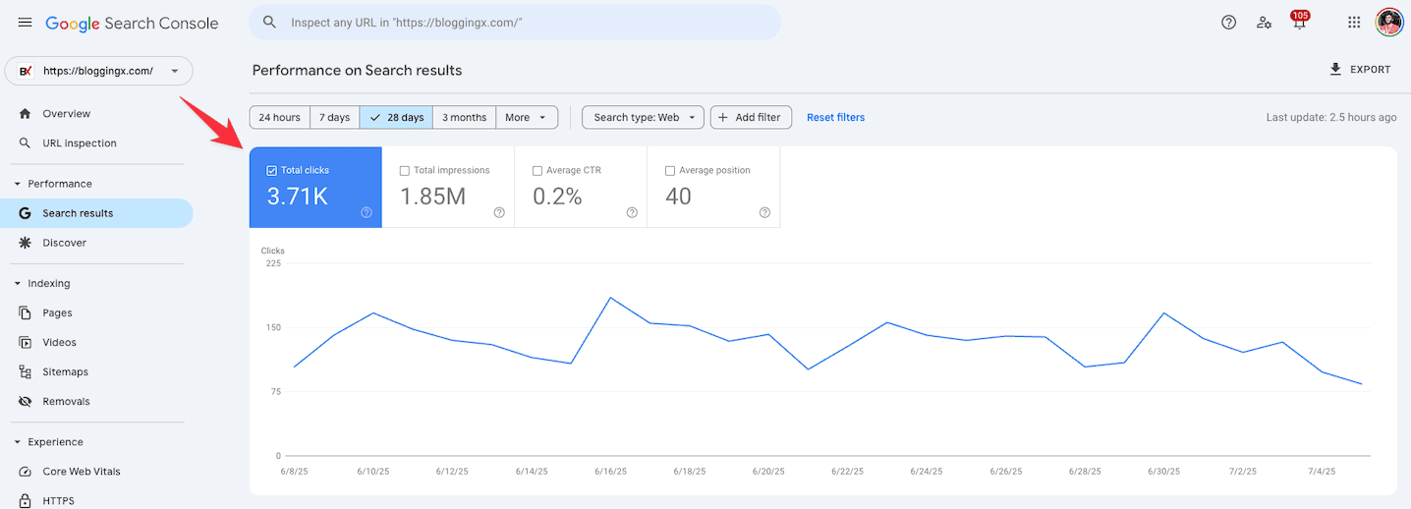Open the More date range dropdown
The height and width of the screenshot is (509, 1411).
[527, 117]
